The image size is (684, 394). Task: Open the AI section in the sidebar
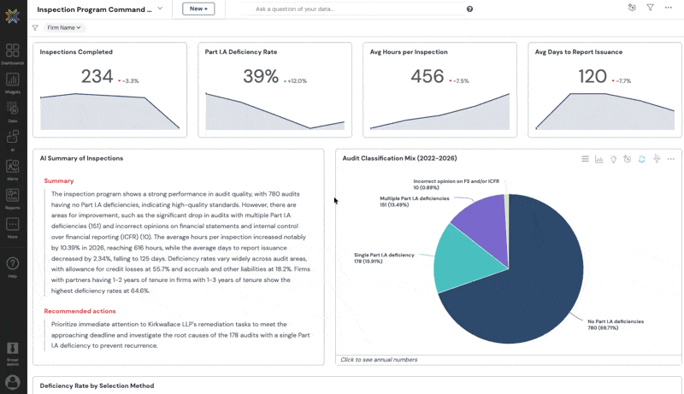[x=13, y=140]
